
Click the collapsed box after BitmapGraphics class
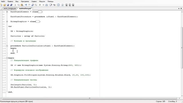[37, 21]
